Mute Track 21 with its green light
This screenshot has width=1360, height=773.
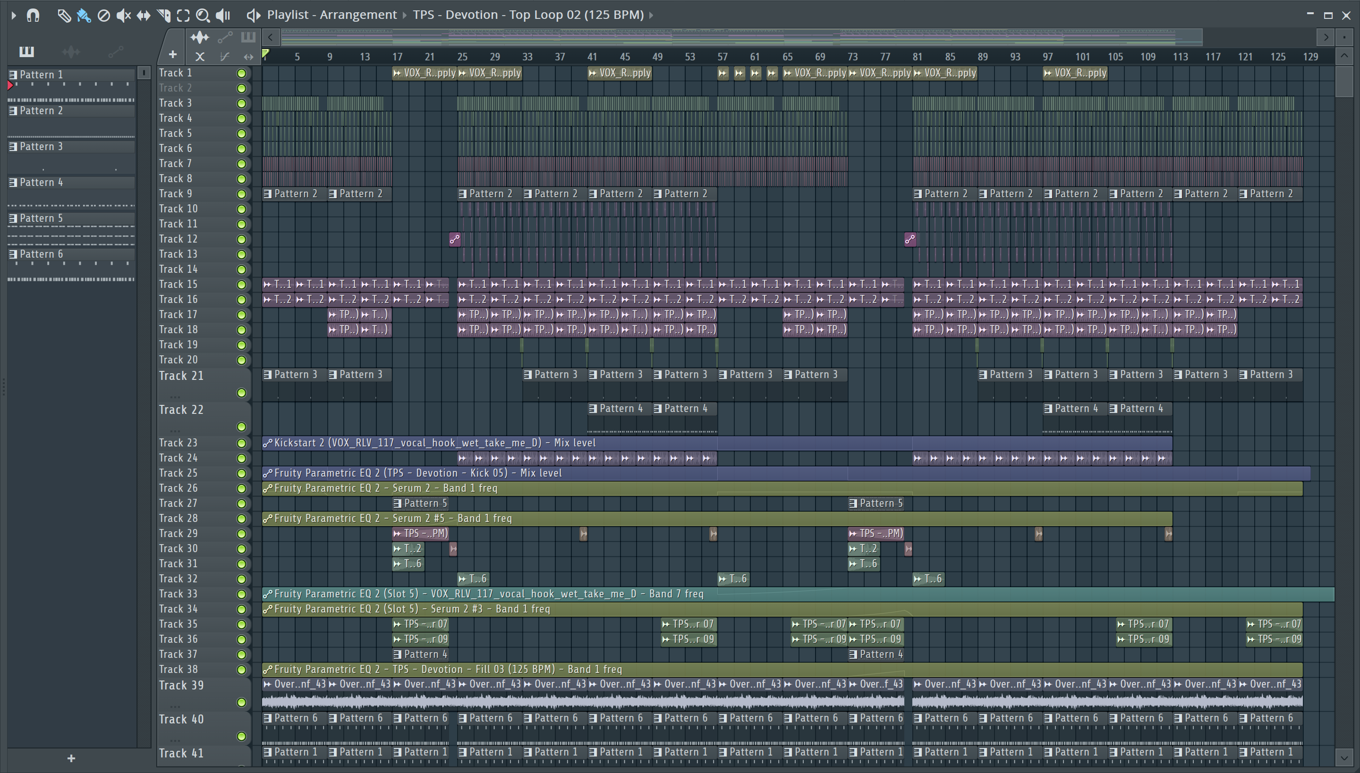pyautogui.click(x=241, y=393)
